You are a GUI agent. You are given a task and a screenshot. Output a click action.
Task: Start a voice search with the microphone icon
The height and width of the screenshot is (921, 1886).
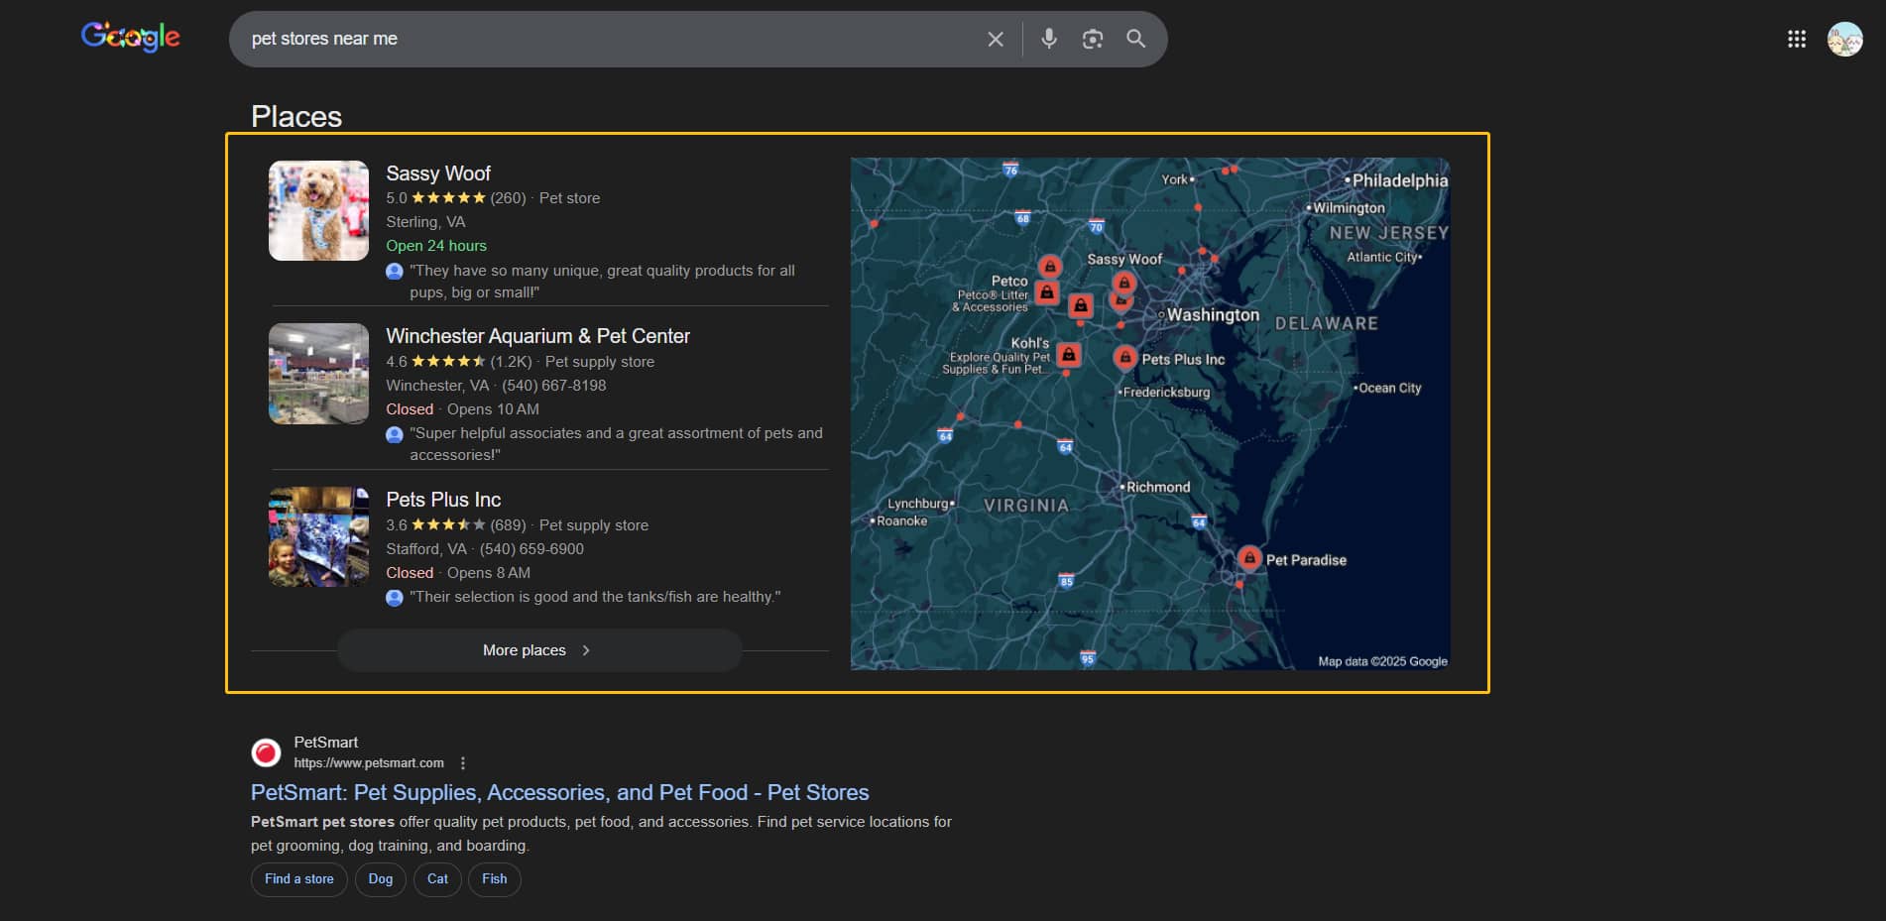click(x=1048, y=39)
